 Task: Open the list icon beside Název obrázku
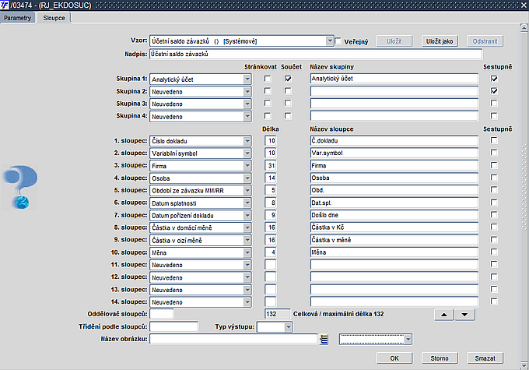pyautogui.click(x=324, y=339)
